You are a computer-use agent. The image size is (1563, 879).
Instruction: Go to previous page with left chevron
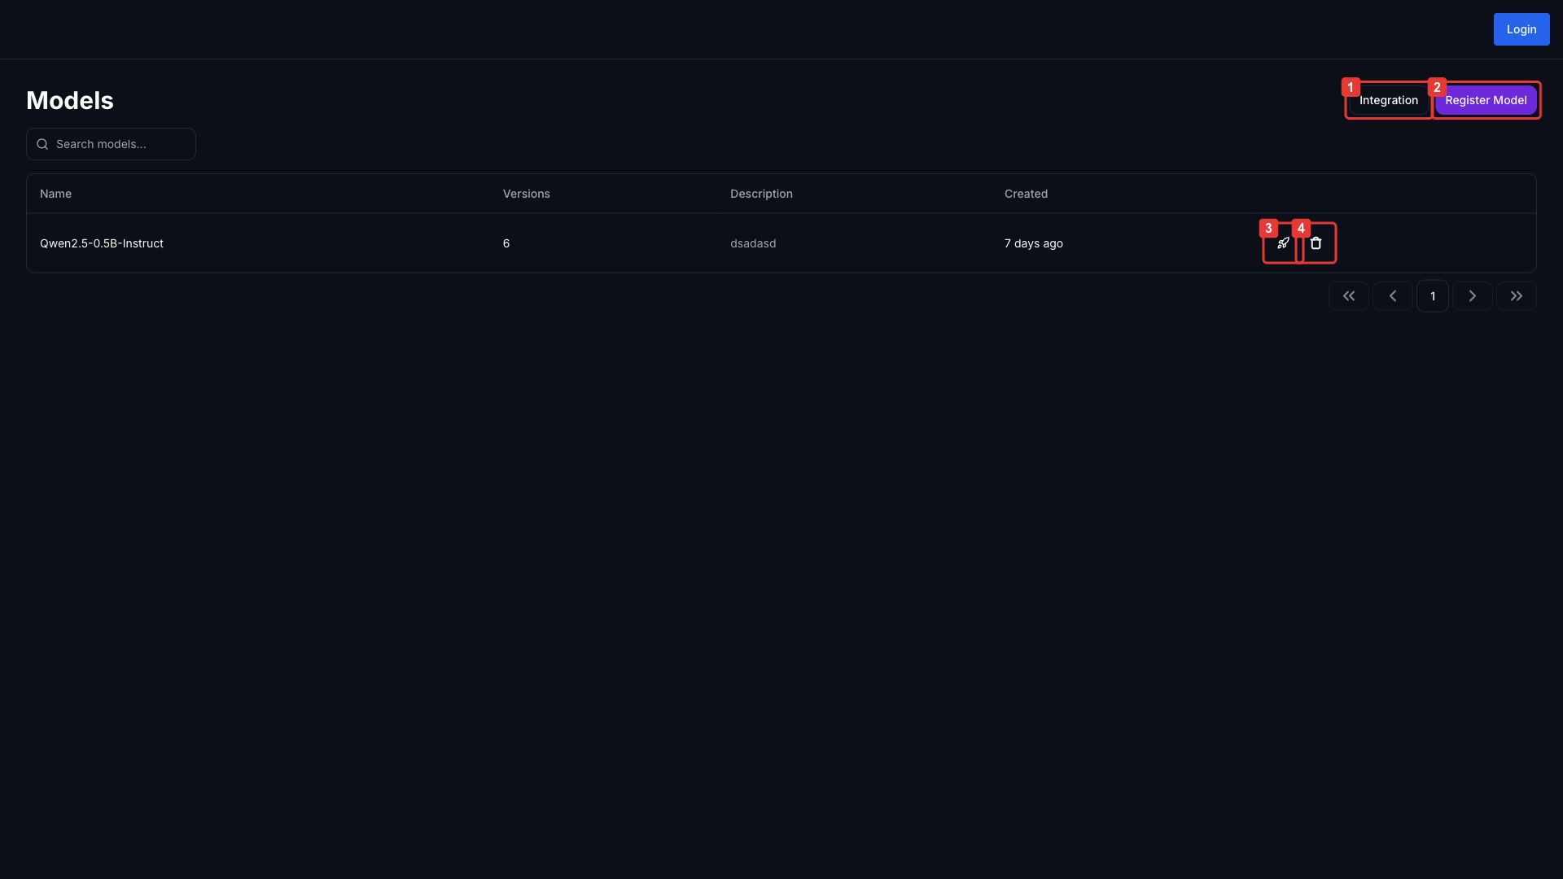pos(1392,296)
